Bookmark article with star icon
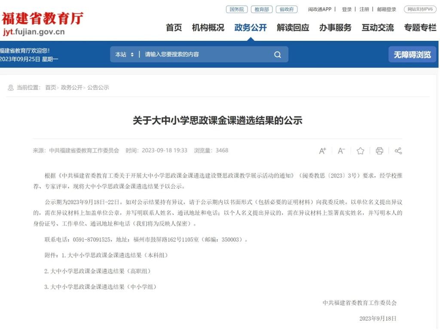 coord(360,151)
